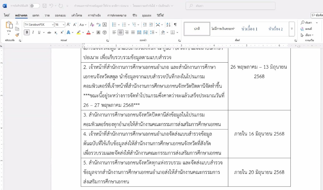This screenshot has width=323, height=190.
Task: Click the Paste clipboard icon
Action: 9,25
